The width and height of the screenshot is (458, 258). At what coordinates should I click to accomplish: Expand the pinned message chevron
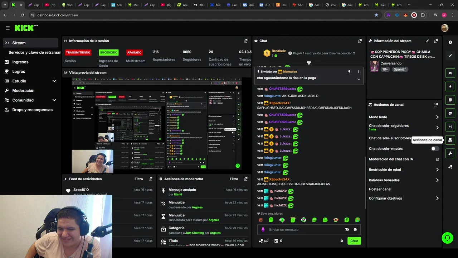coord(359,79)
